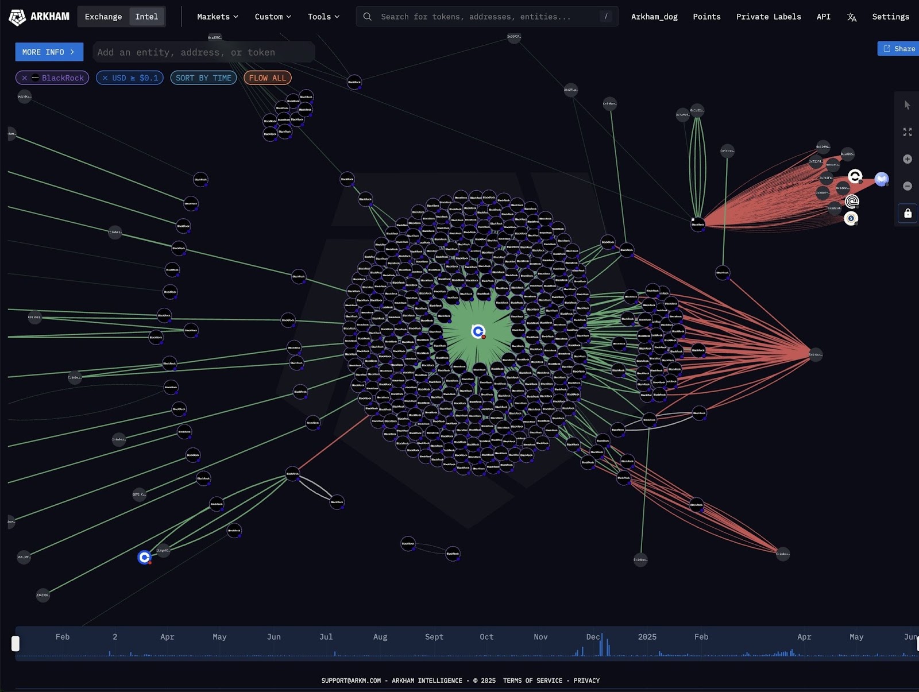Select the pointer cursor tool

point(907,105)
